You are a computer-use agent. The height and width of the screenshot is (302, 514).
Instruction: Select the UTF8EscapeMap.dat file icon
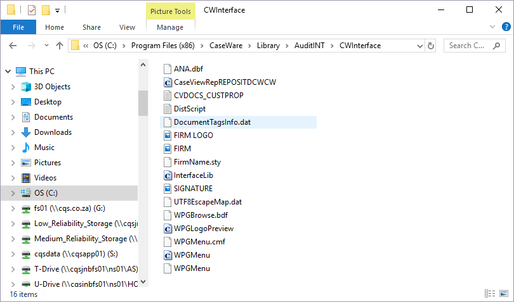(168, 202)
